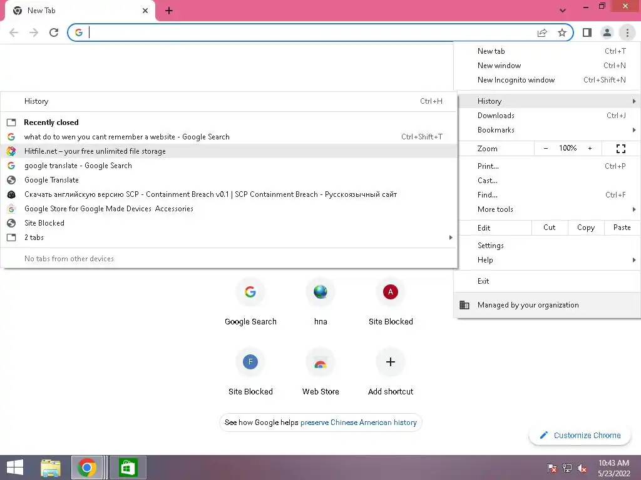Open Microsoft Store from taskbar

coord(128,467)
